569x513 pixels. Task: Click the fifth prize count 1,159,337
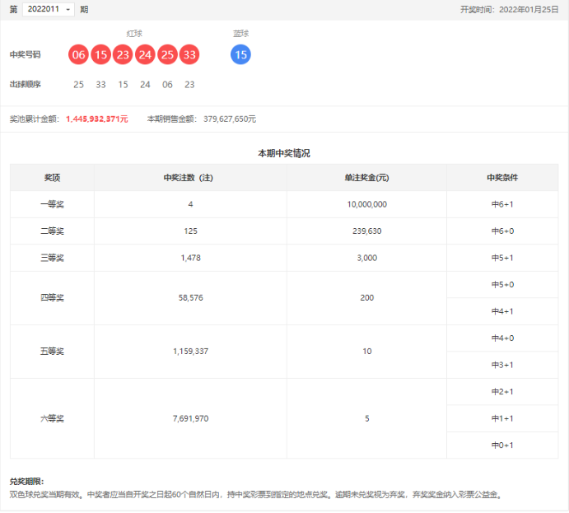190,351
